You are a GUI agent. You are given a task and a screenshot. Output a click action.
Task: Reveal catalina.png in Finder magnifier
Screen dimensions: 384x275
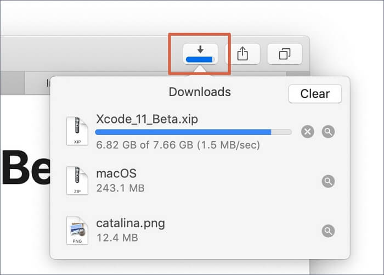click(328, 231)
